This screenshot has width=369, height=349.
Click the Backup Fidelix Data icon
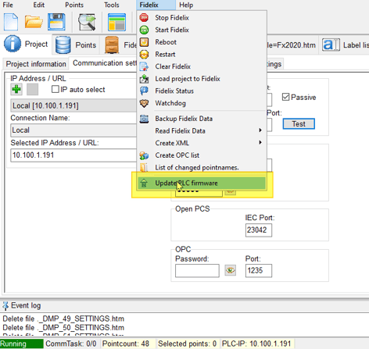click(x=144, y=119)
